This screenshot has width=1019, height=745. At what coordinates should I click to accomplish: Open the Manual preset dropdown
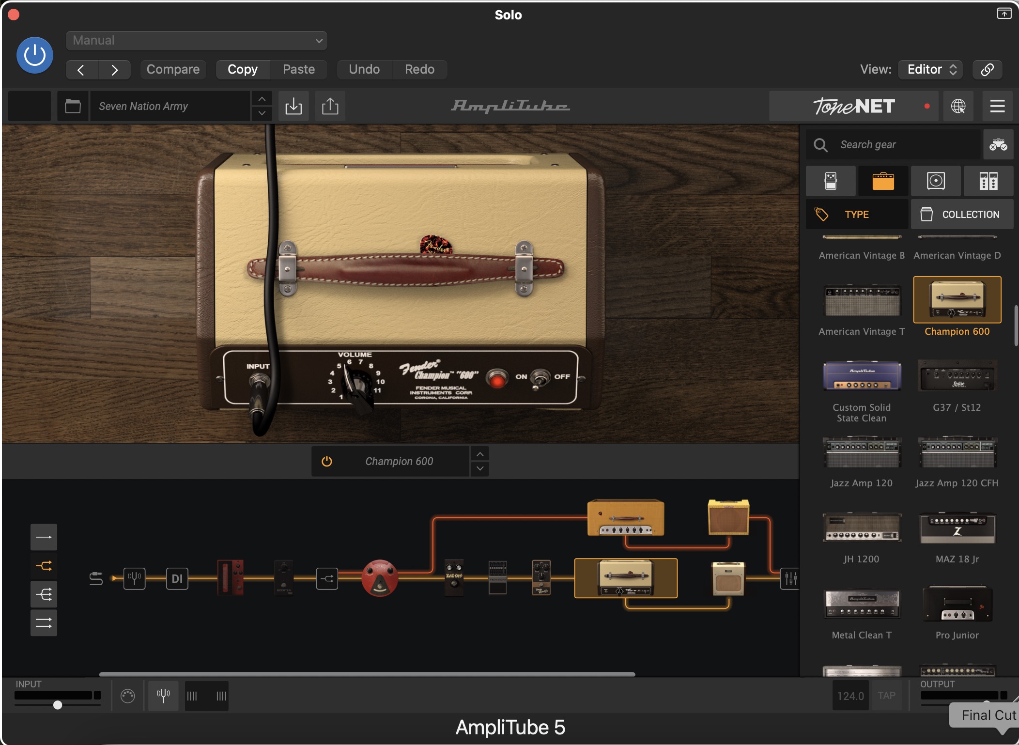(x=196, y=40)
